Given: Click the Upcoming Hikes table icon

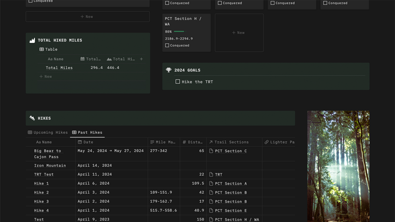Looking at the screenshot, I should pyautogui.click(x=30, y=132).
